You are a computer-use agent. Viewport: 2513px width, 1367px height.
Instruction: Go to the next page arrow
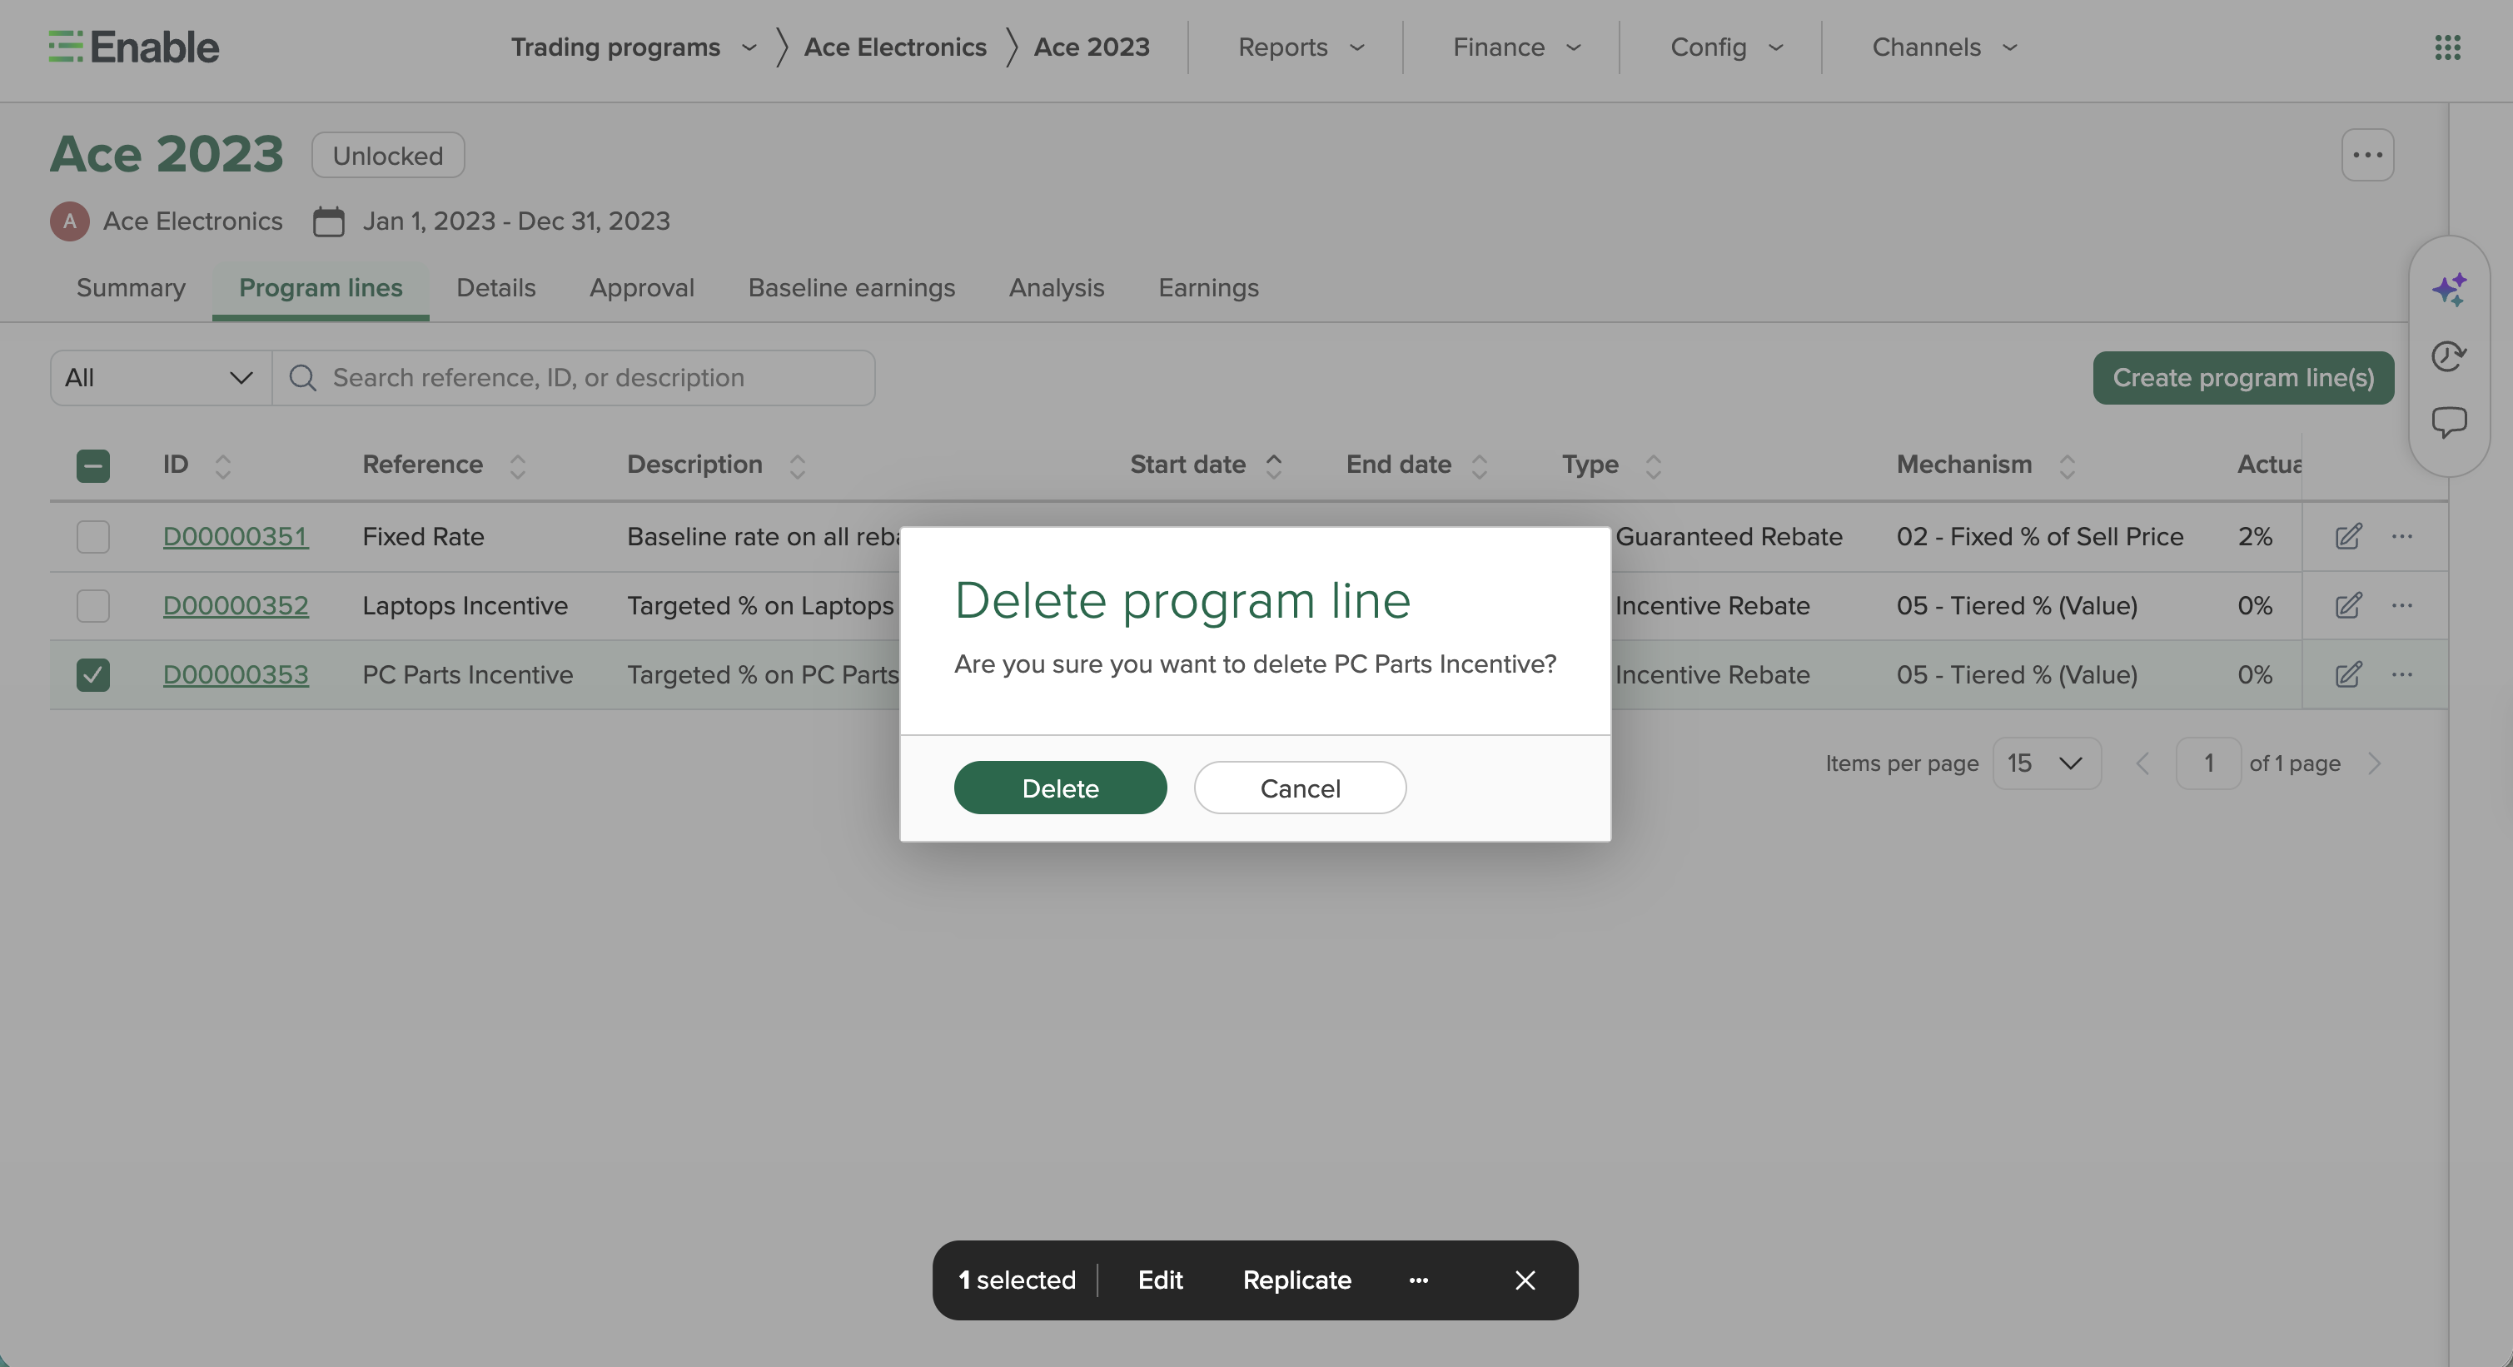click(2375, 763)
